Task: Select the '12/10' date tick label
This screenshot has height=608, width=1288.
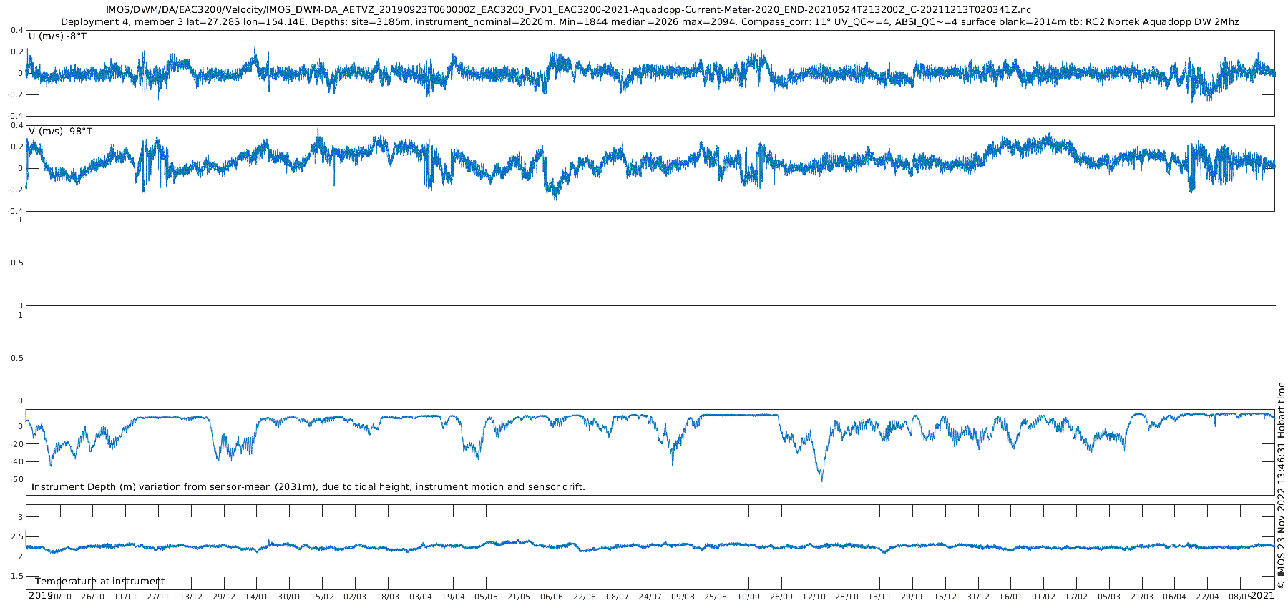Action: pos(814,597)
